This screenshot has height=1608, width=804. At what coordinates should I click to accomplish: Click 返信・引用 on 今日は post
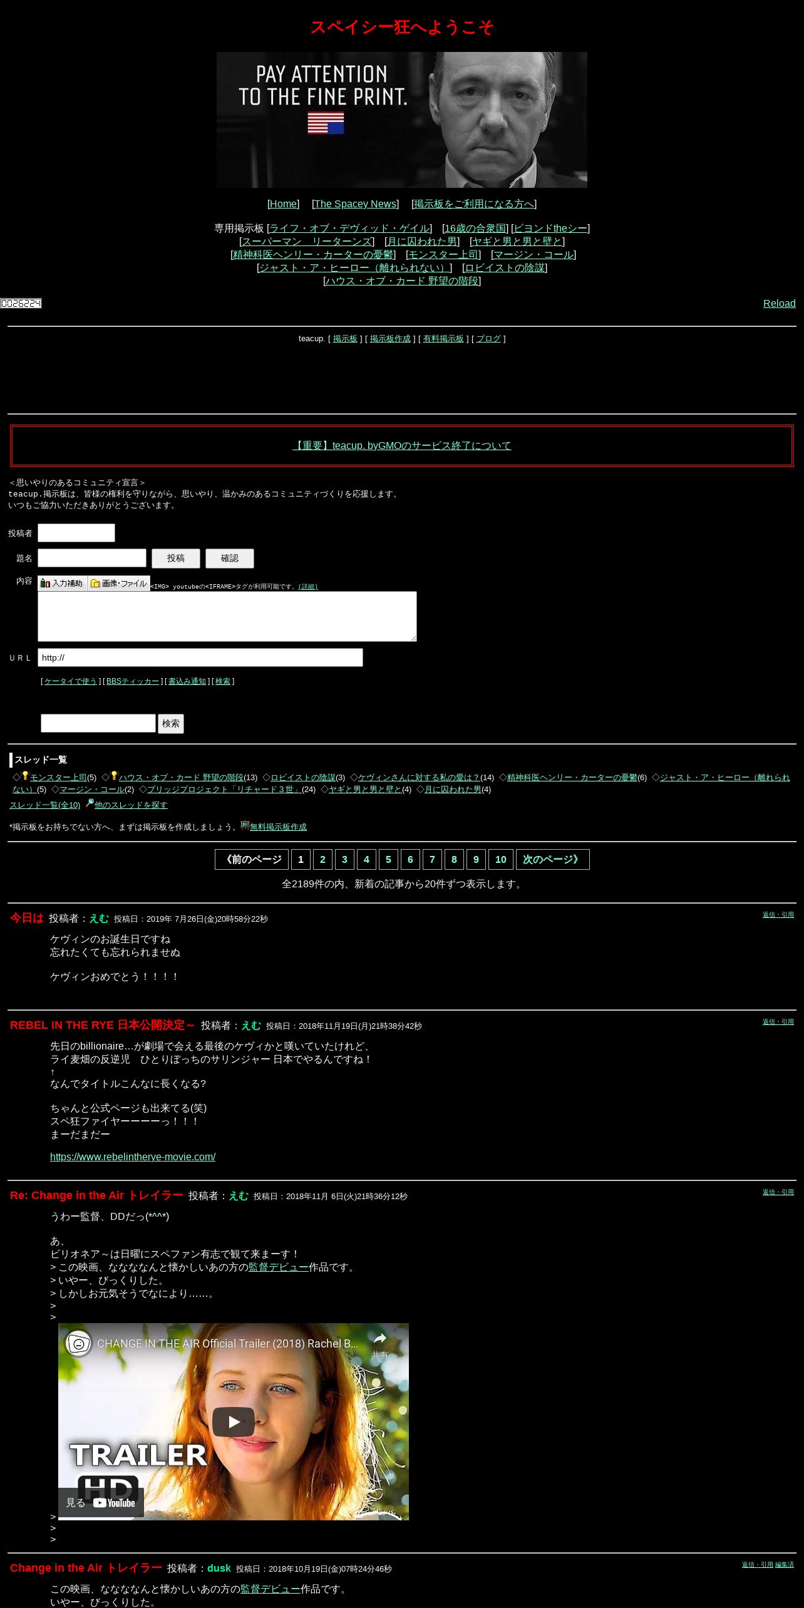click(778, 915)
